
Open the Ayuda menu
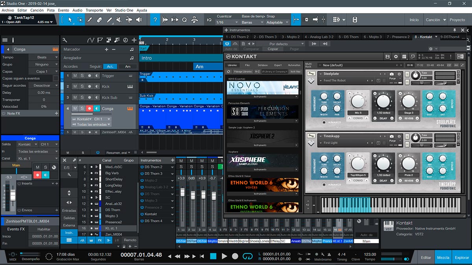click(142, 10)
